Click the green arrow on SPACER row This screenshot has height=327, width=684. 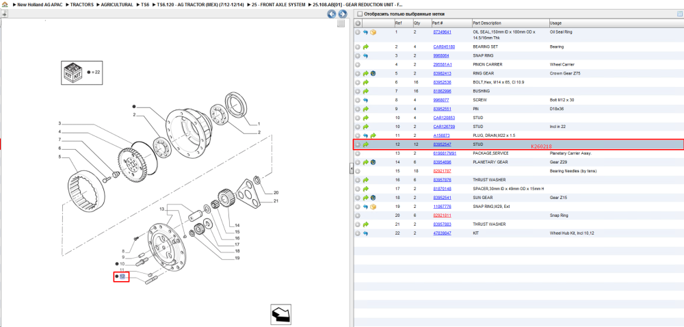pos(365,189)
